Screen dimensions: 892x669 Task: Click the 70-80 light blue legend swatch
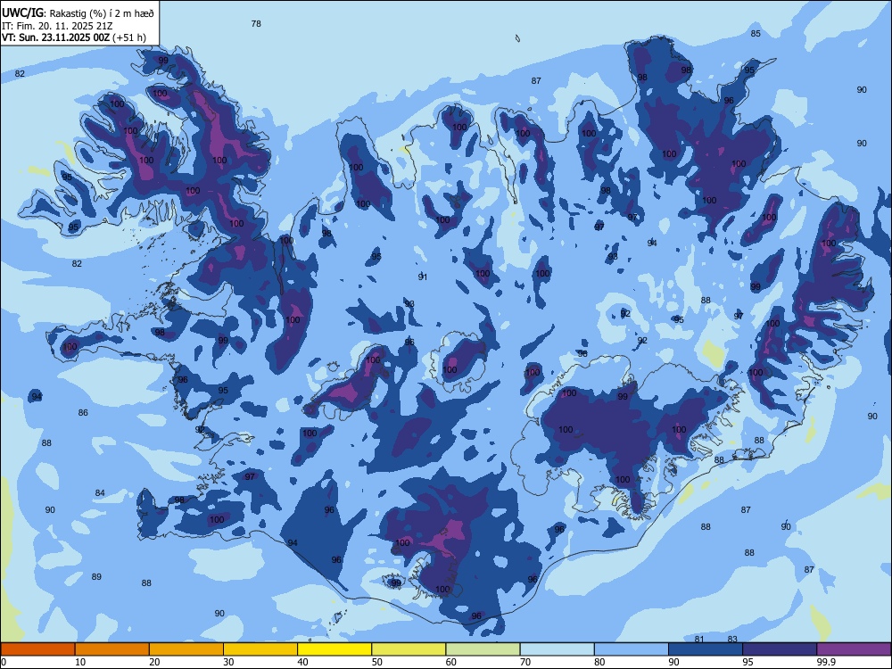(x=557, y=649)
